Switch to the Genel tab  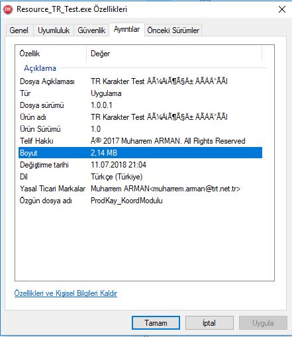(x=19, y=30)
